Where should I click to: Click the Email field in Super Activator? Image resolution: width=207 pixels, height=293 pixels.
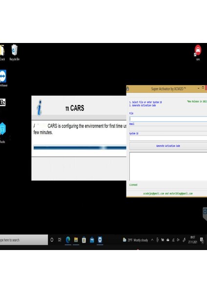(x=168, y=128)
